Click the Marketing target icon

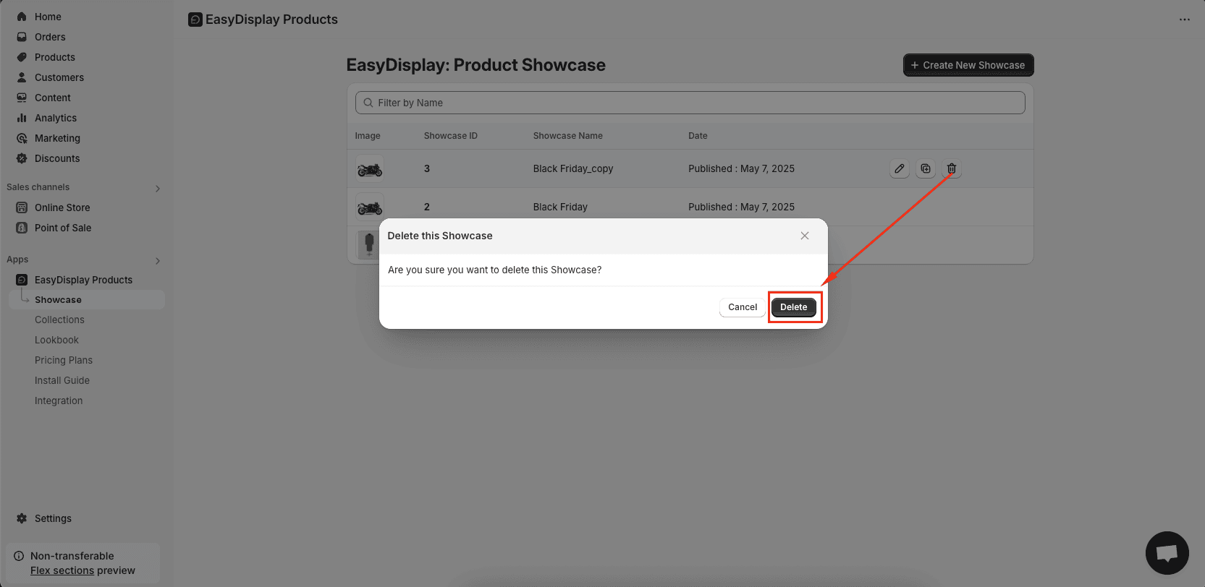click(22, 138)
